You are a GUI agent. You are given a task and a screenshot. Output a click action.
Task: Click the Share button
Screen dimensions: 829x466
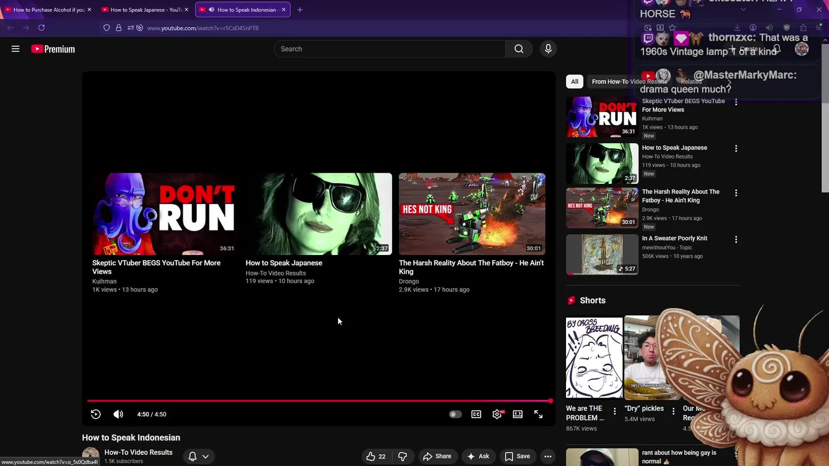pos(437,456)
